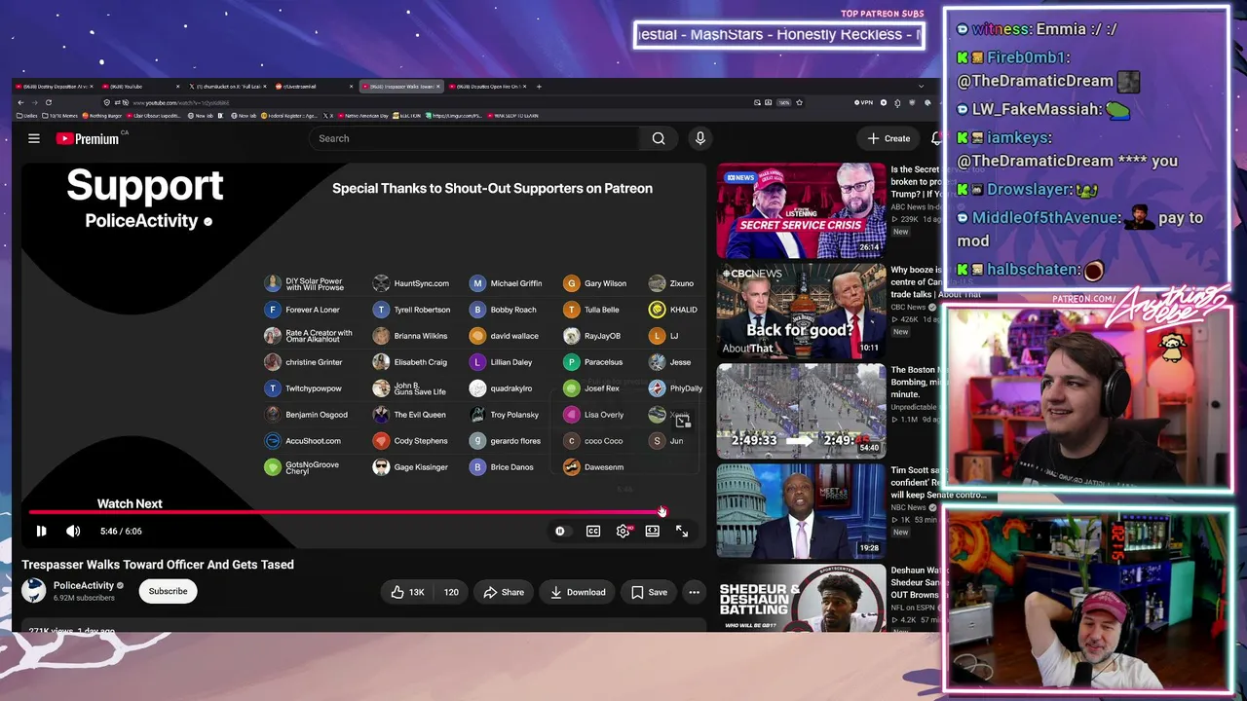Click supporter name 'Brice Danos'
The width and height of the screenshot is (1247, 701).
(x=511, y=467)
